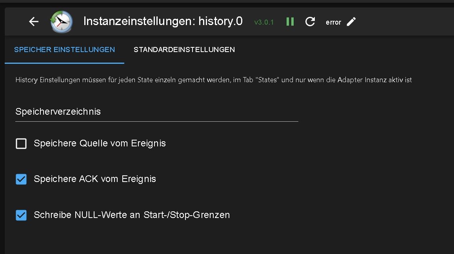Edit log level with the pencil icon
The width and height of the screenshot is (454, 254).
[351, 22]
